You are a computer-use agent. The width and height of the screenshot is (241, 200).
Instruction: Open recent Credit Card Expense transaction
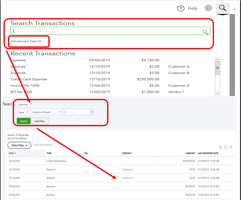[29, 79]
